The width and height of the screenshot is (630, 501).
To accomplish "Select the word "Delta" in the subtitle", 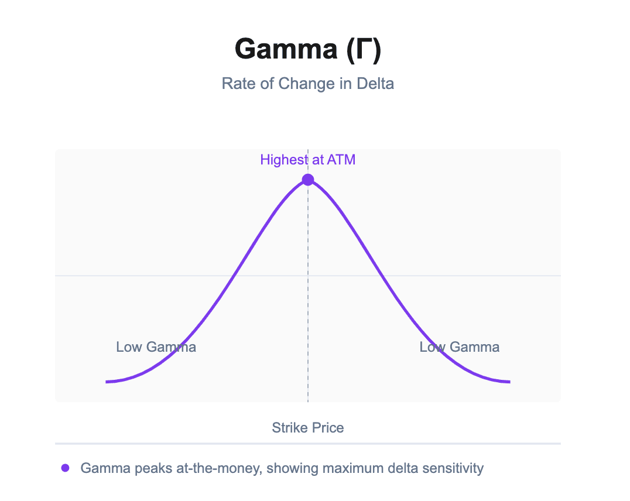I will tap(375, 84).
